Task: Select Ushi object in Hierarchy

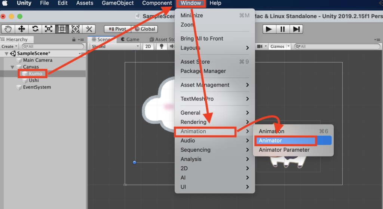Action: 33,80
